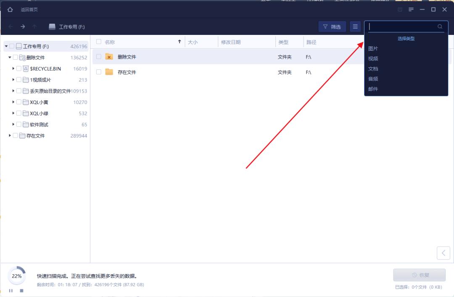Click the sort arrow in 名称 column

(179, 42)
